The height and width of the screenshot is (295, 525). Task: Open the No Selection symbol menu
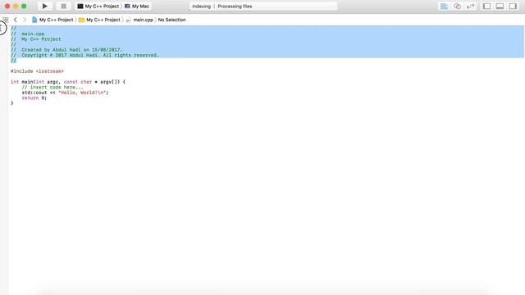click(x=171, y=20)
